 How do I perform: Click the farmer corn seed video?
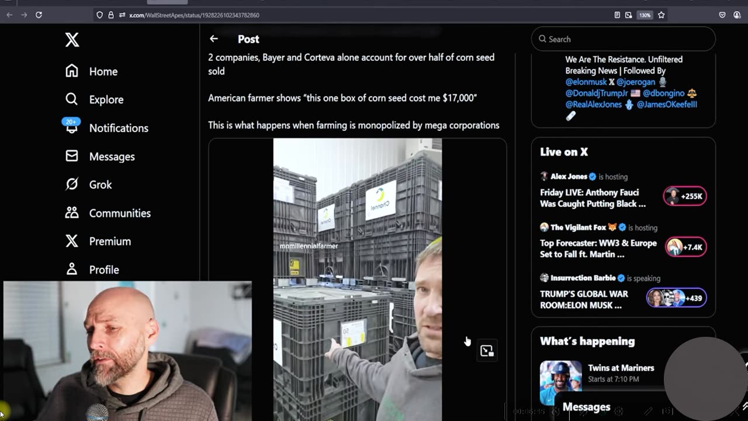pyautogui.click(x=357, y=279)
